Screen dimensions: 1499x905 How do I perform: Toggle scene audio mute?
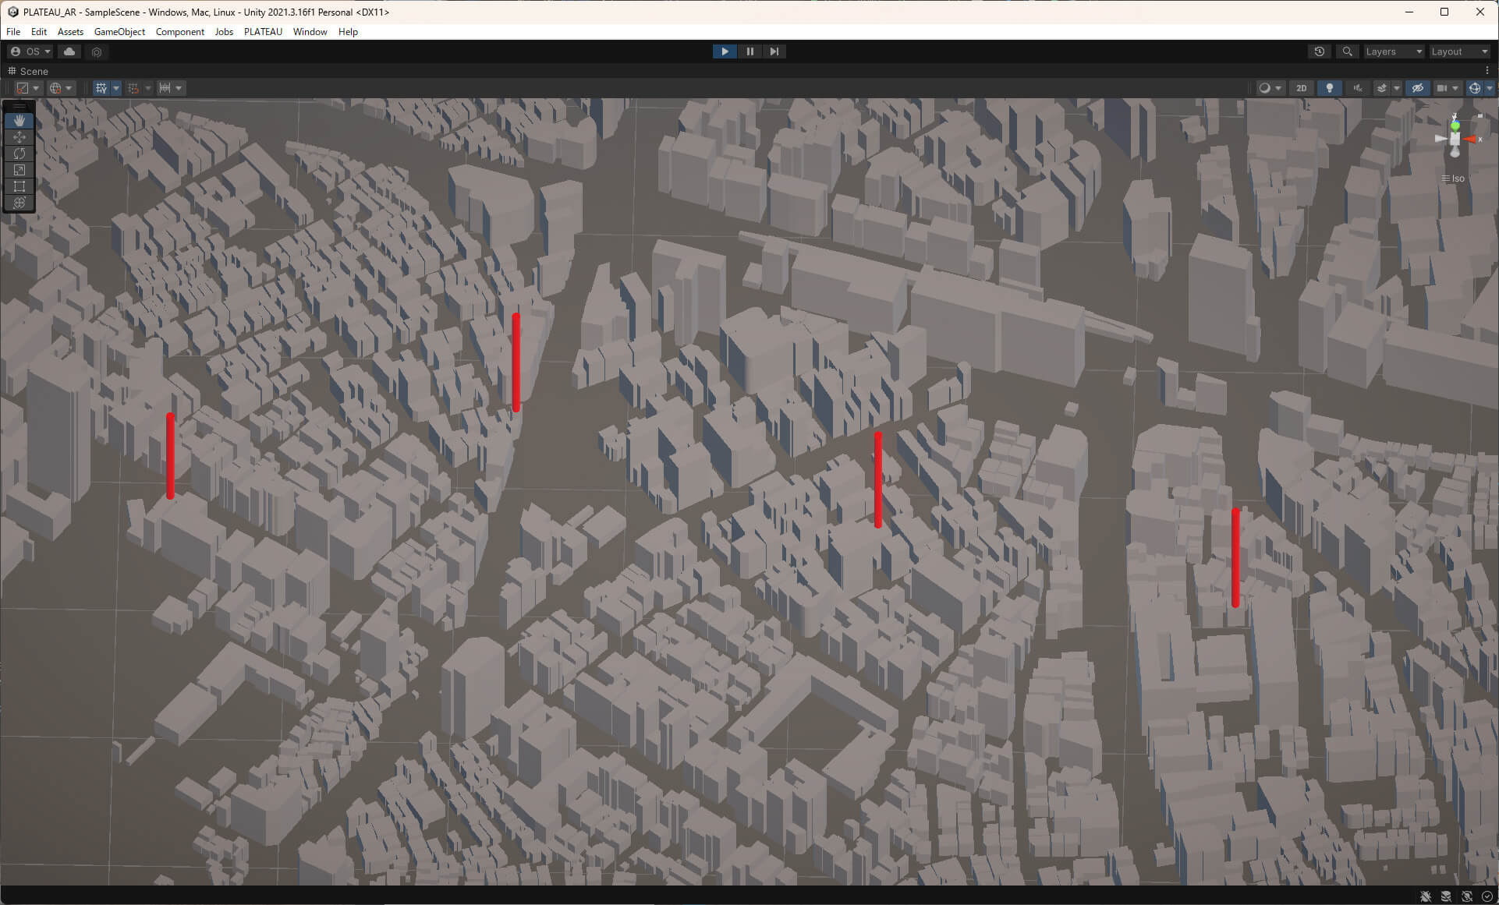1358,88
